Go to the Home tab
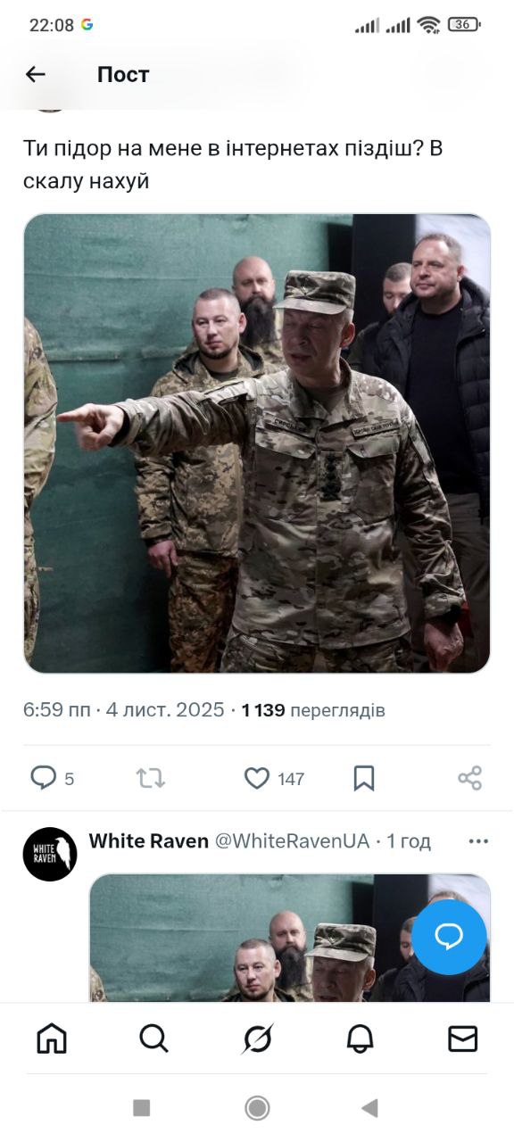514x1142 pixels. point(52,1039)
